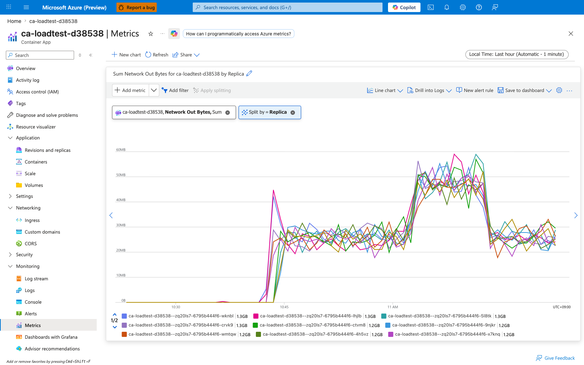The height and width of the screenshot is (365, 584).
Task: Open Dashboards with Grafana
Action: click(x=51, y=337)
